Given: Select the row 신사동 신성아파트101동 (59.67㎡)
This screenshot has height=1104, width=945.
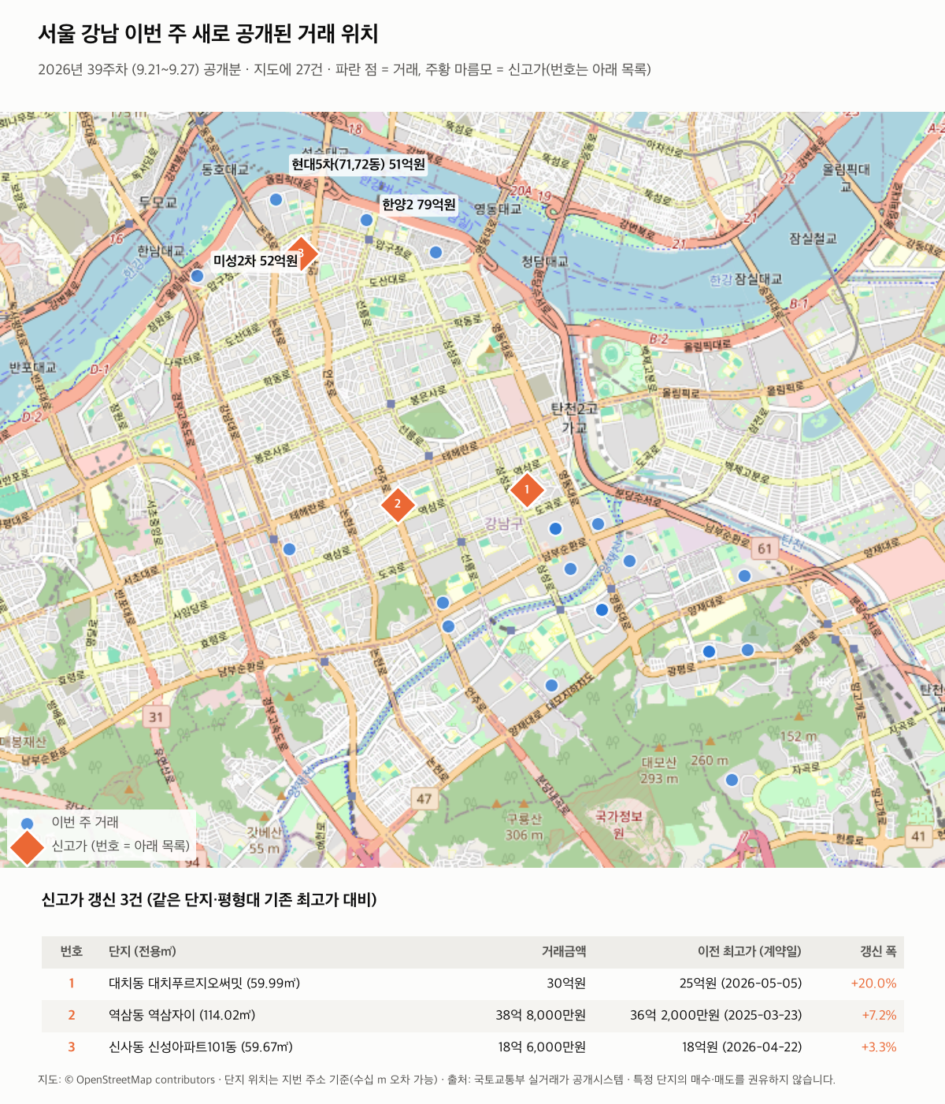Looking at the screenshot, I should 472,1047.
